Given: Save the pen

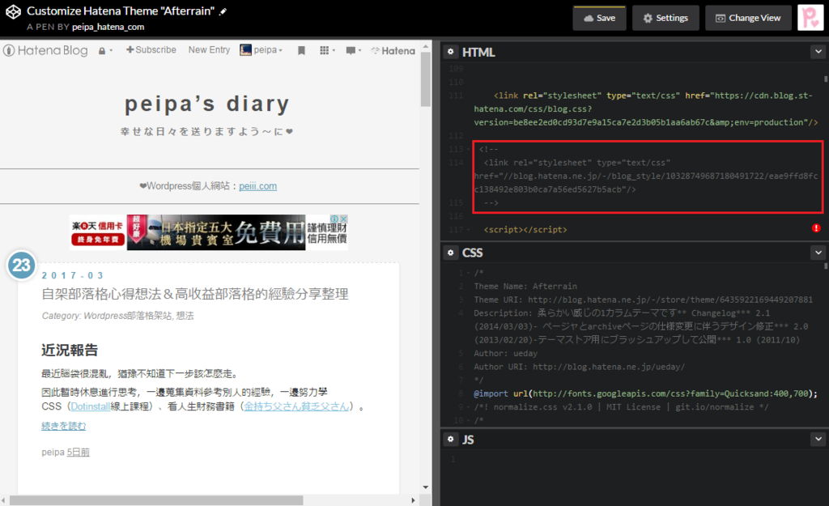Looking at the screenshot, I should pyautogui.click(x=600, y=18).
